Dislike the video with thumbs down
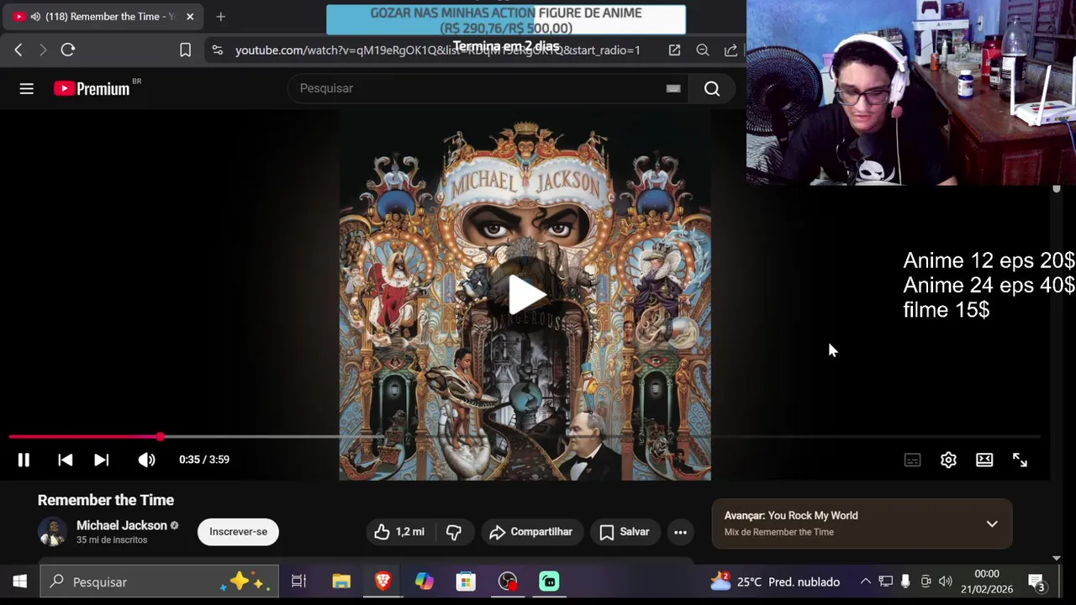This screenshot has width=1076, height=605. pos(454,532)
